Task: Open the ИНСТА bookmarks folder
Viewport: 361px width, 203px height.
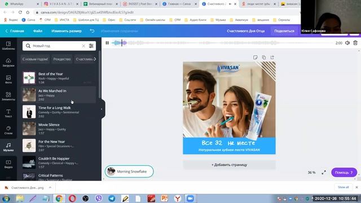Action: [x=61, y=20]
